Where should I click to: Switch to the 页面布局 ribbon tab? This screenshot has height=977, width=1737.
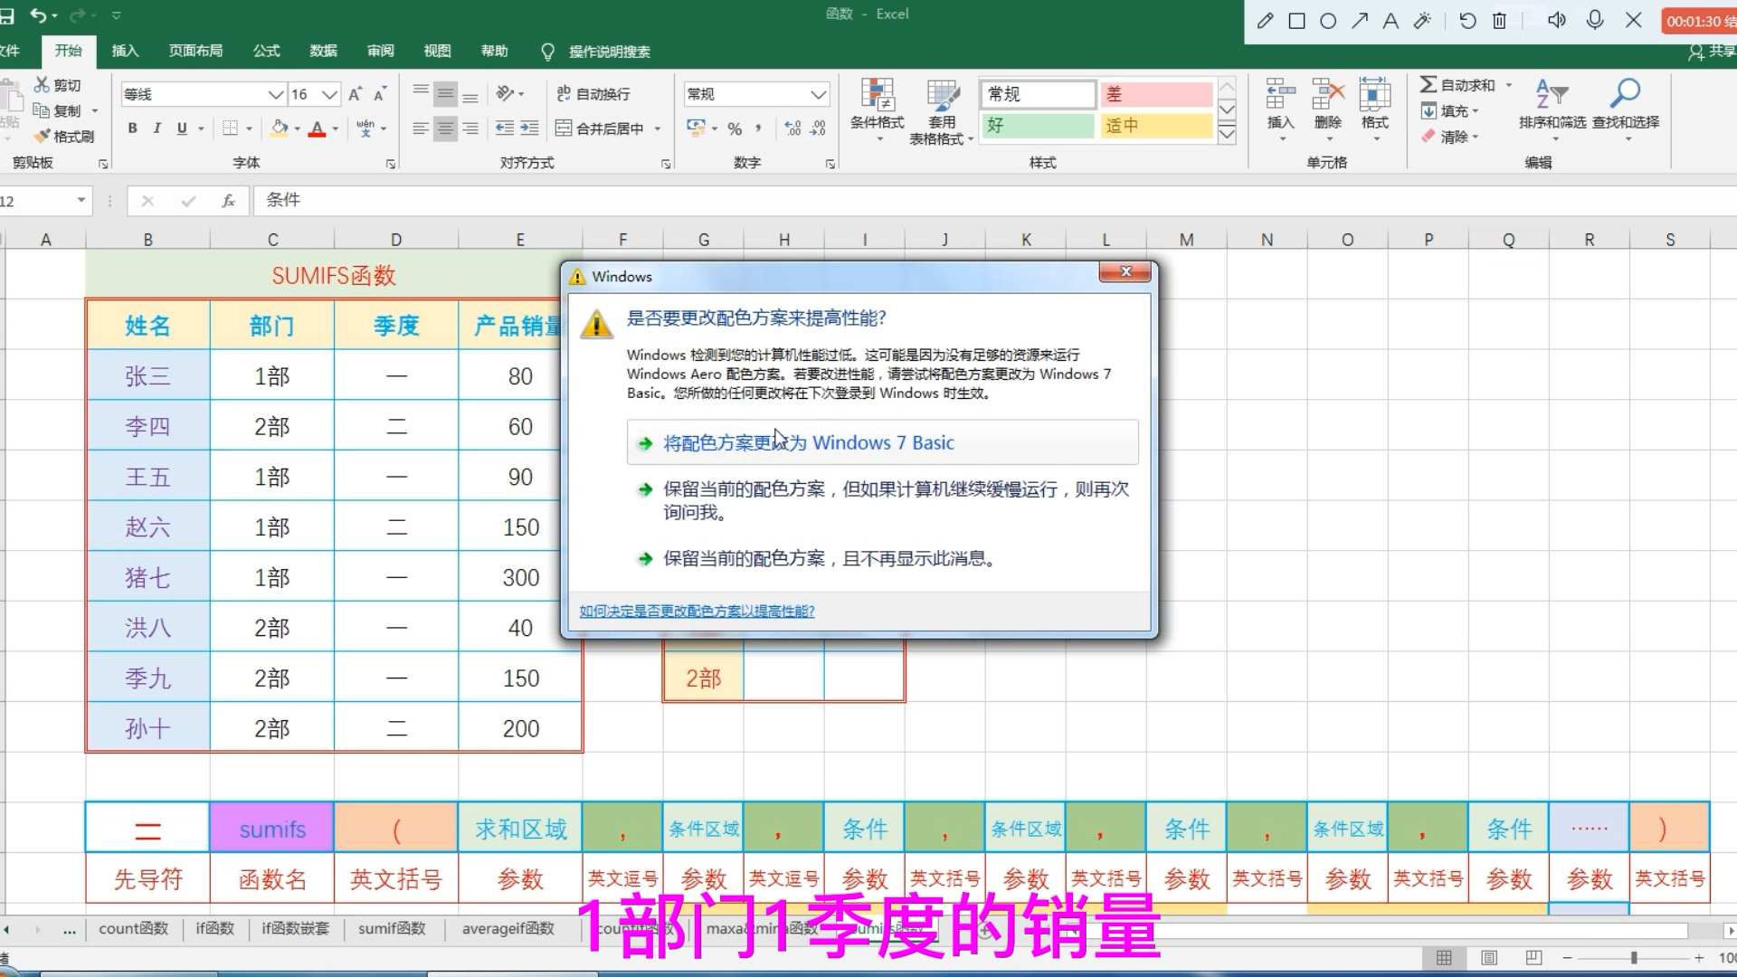(x=195, y=51)
